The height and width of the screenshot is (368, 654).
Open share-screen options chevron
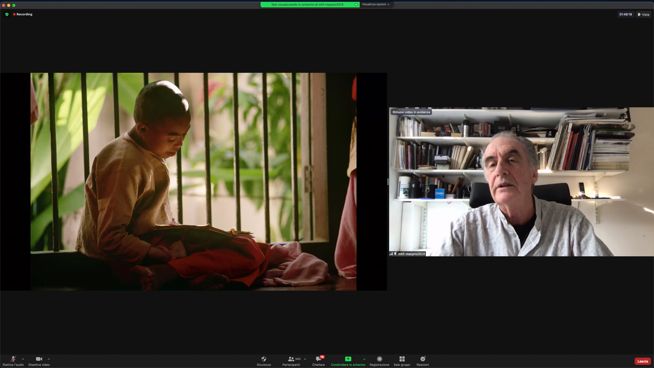[x=364, y=359]
